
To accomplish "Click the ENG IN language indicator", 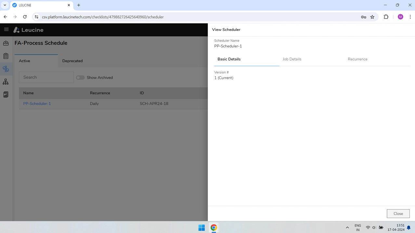I will pos(358,227).
